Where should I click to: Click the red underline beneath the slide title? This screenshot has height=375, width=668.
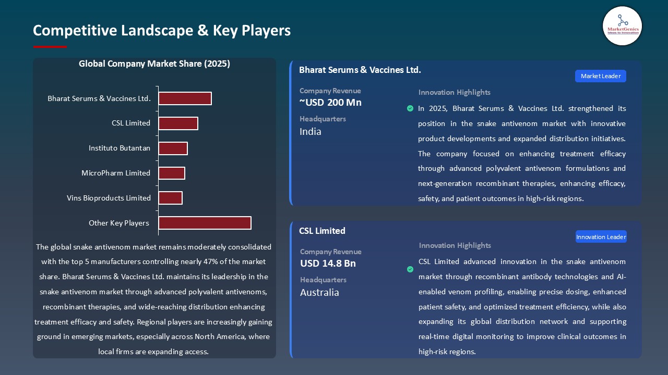coord(50,45)
